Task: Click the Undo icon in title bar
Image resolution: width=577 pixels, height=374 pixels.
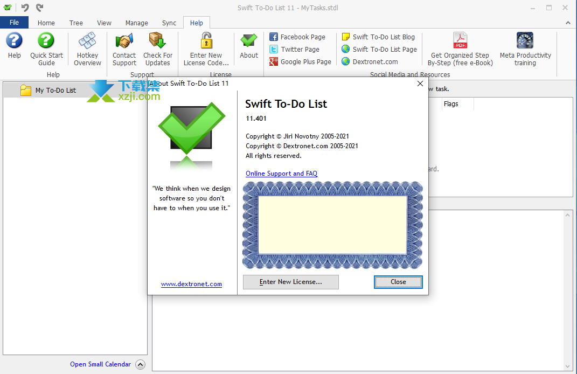Action: click(25, 8)
